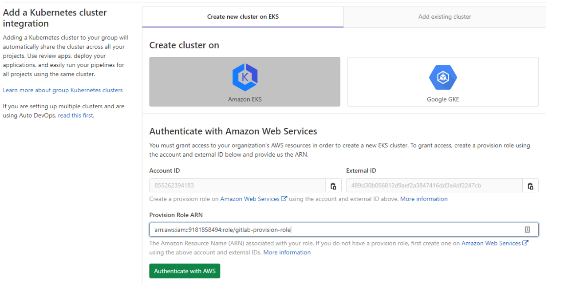Copy the Account ID to clipboard
This screenshot has width=568, height=284.
tap(333, 185)
